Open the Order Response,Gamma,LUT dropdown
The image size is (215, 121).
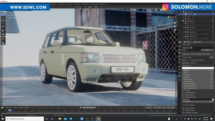202,60
